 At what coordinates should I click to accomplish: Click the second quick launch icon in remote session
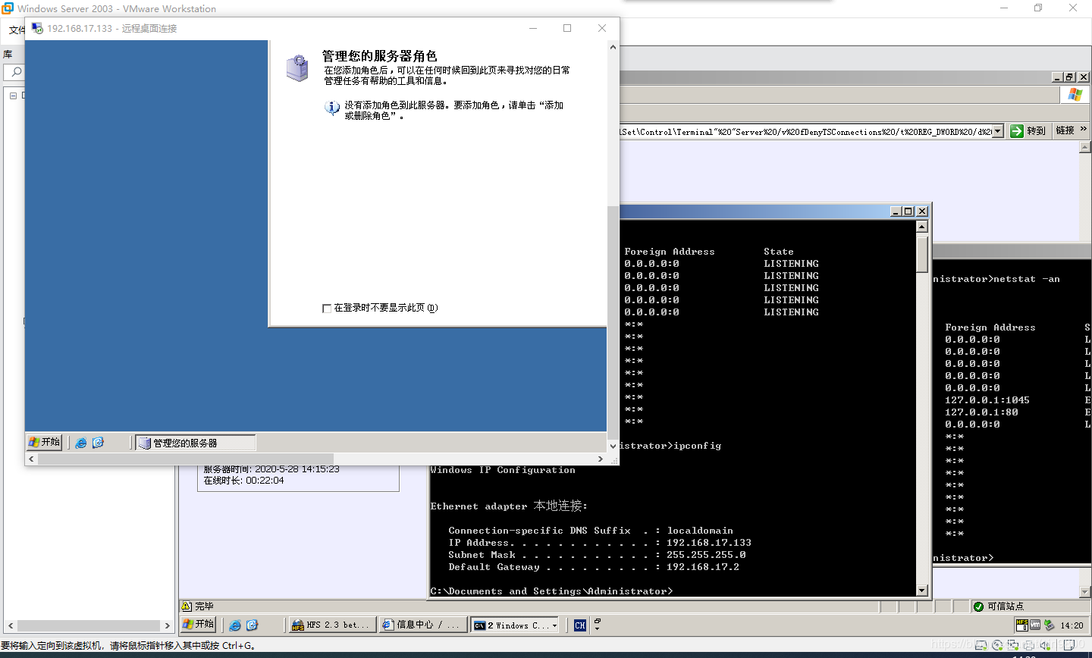98,443
